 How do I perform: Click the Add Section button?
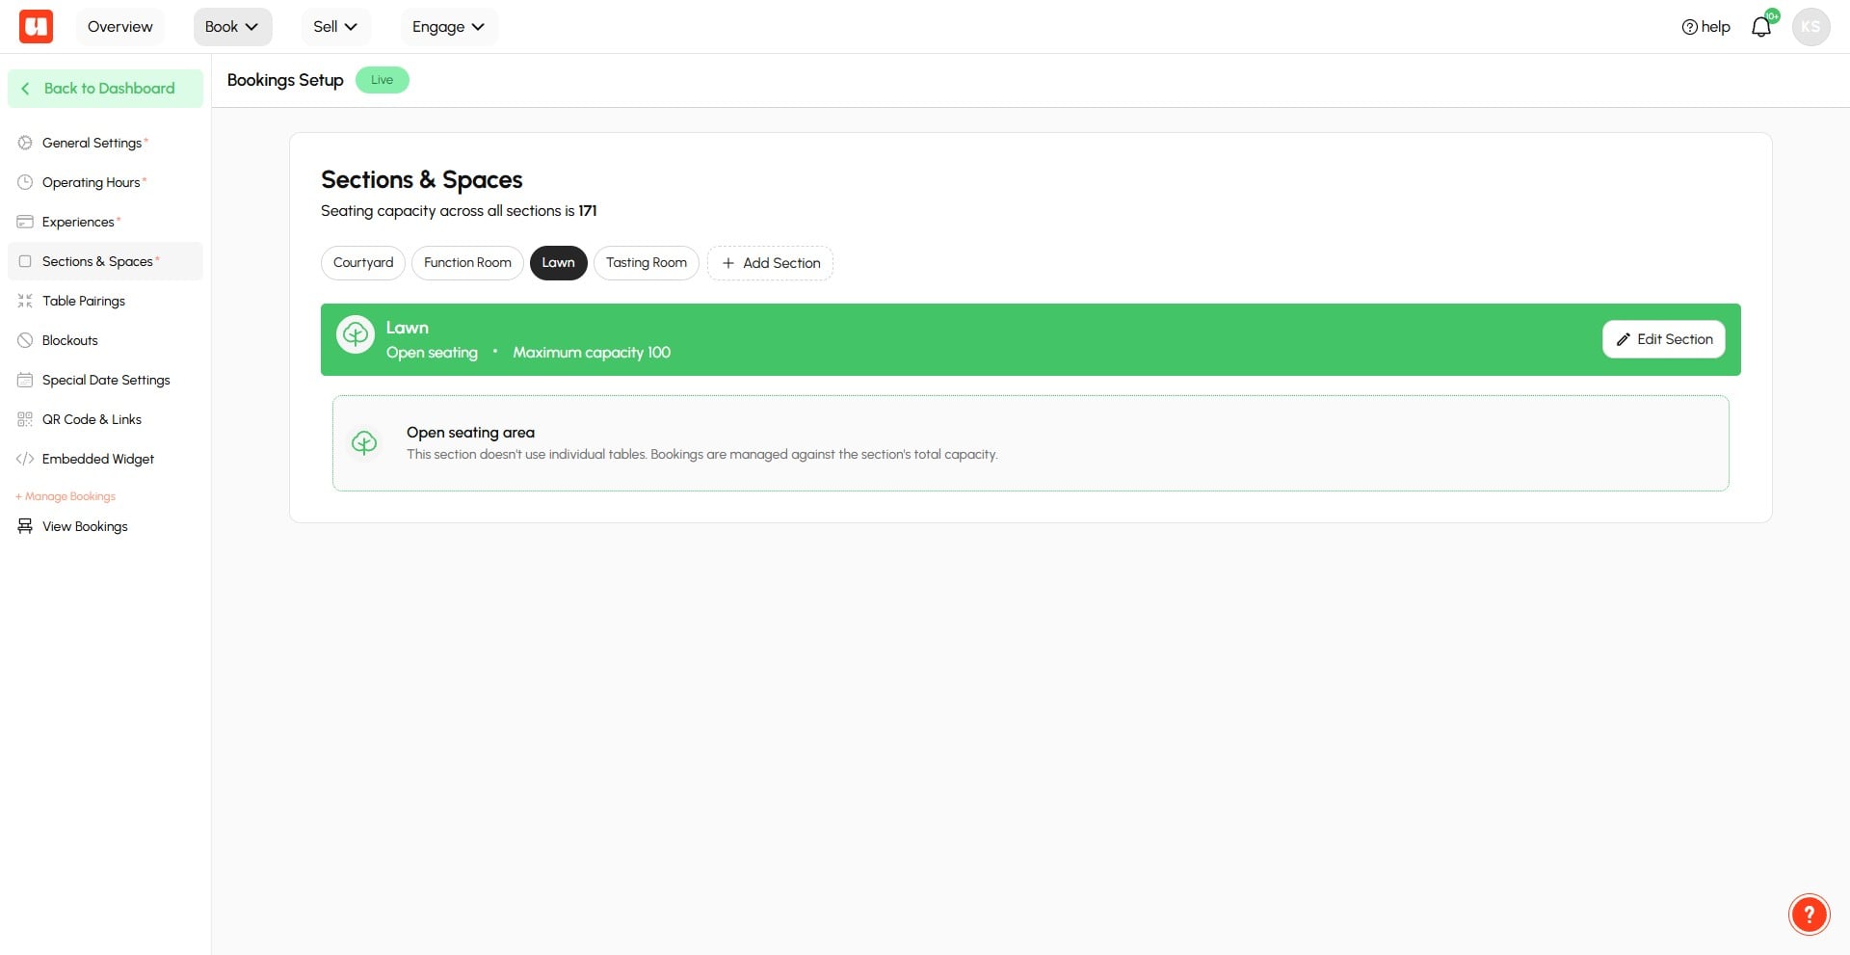point(770,263)
